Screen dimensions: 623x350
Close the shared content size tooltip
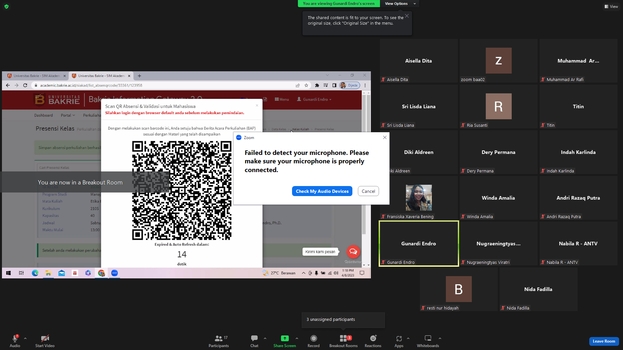pyautogui.click(x=407, y=16)
